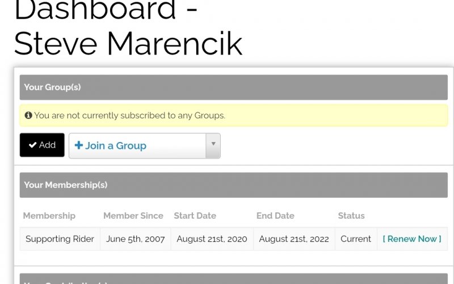Select the Join a Group combo box text
The height and width of the screenshot is (284, 454).
116,146
